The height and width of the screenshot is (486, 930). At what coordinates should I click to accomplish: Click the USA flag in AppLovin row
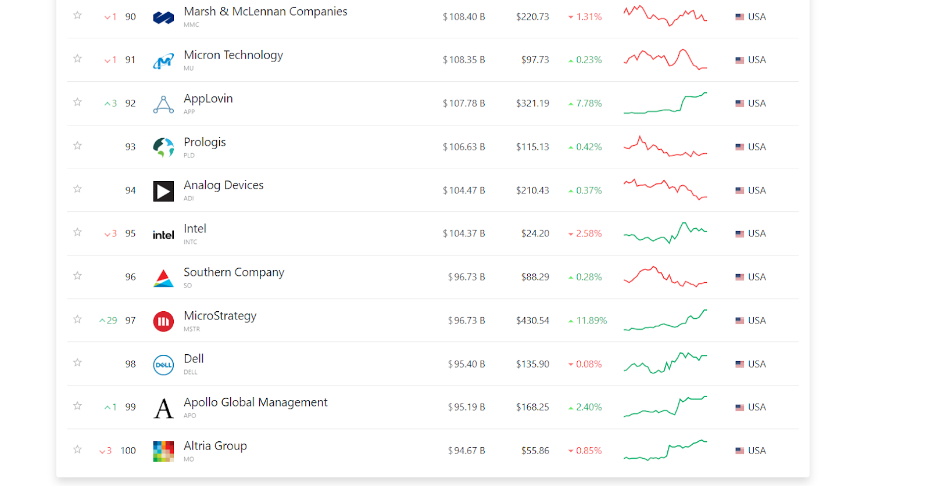tap(739, 103)
